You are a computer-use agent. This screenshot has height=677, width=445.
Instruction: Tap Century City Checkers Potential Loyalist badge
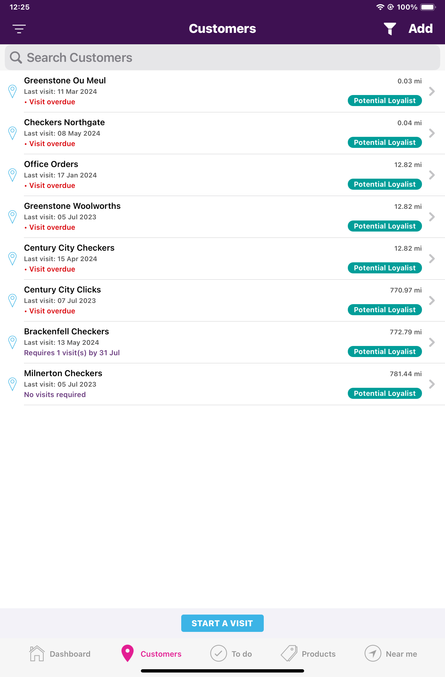click(385, 268)
